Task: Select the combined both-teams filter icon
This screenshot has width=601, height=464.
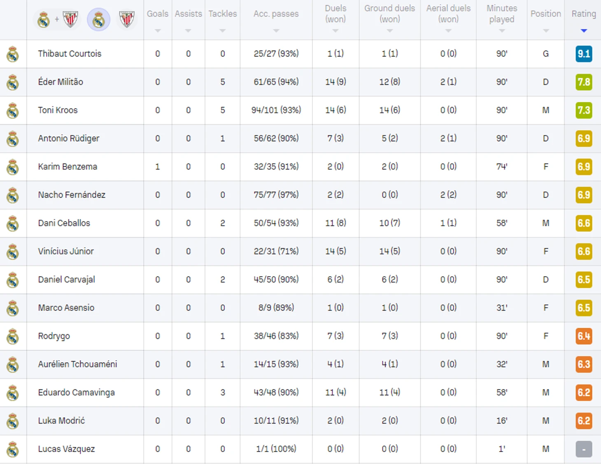Action: pos(57,19)
